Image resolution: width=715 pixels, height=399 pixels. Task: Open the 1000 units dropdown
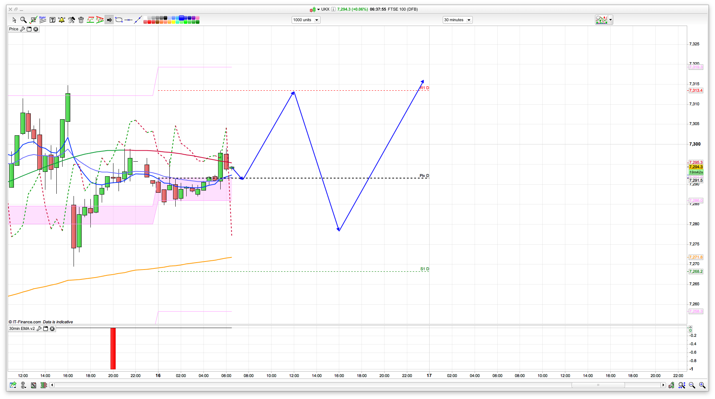(x=306, y=20)
